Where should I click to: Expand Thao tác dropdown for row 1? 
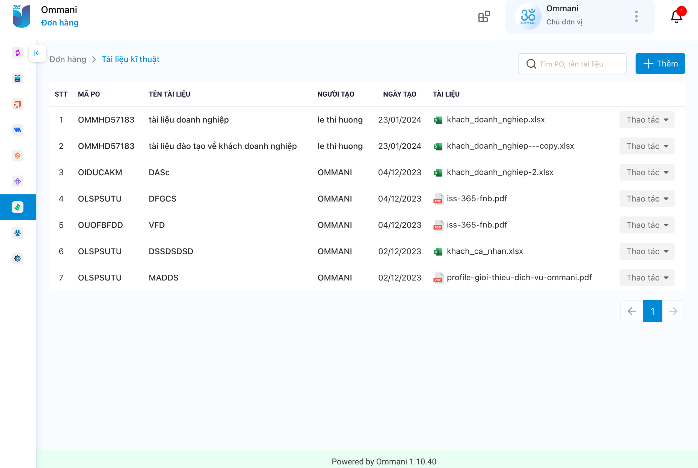pyautogui.click(x=647, y=120)
